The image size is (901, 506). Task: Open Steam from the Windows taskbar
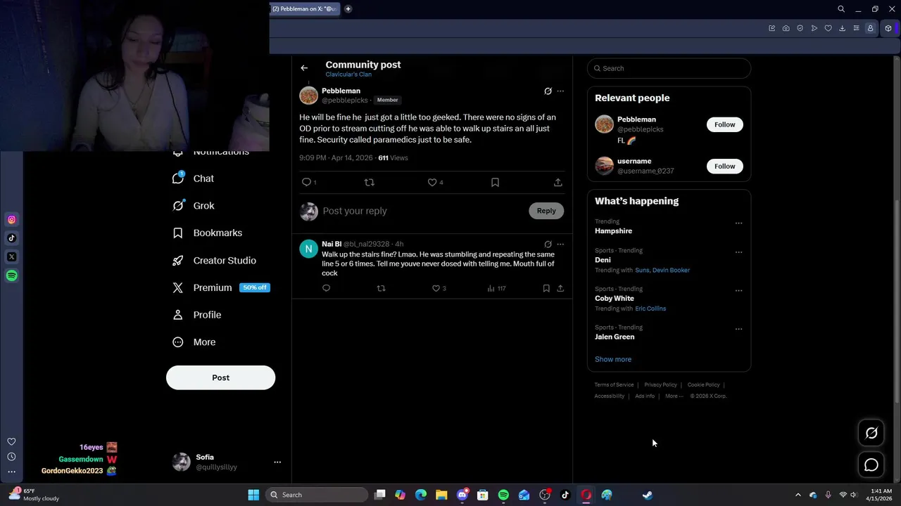648,495
